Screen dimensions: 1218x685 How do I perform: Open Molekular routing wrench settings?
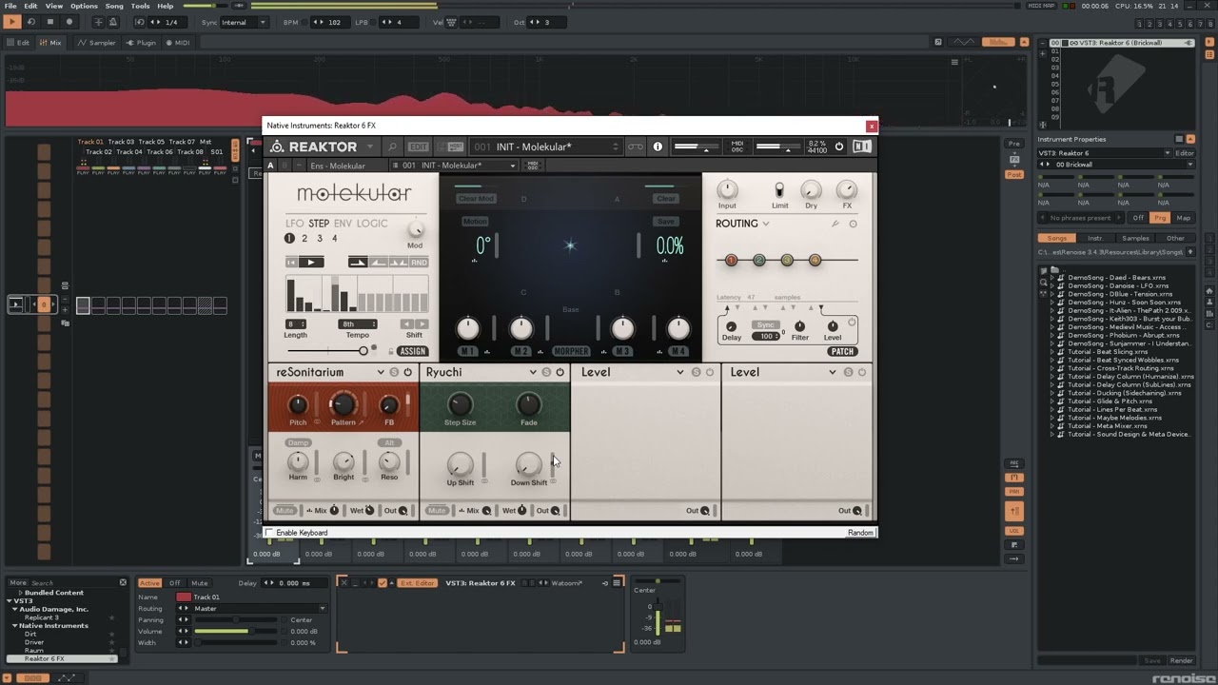[x=835, y=224]
